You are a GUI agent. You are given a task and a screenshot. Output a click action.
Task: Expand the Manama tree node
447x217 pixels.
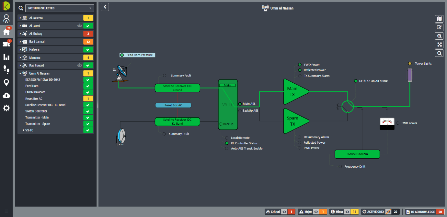(20, 58)
